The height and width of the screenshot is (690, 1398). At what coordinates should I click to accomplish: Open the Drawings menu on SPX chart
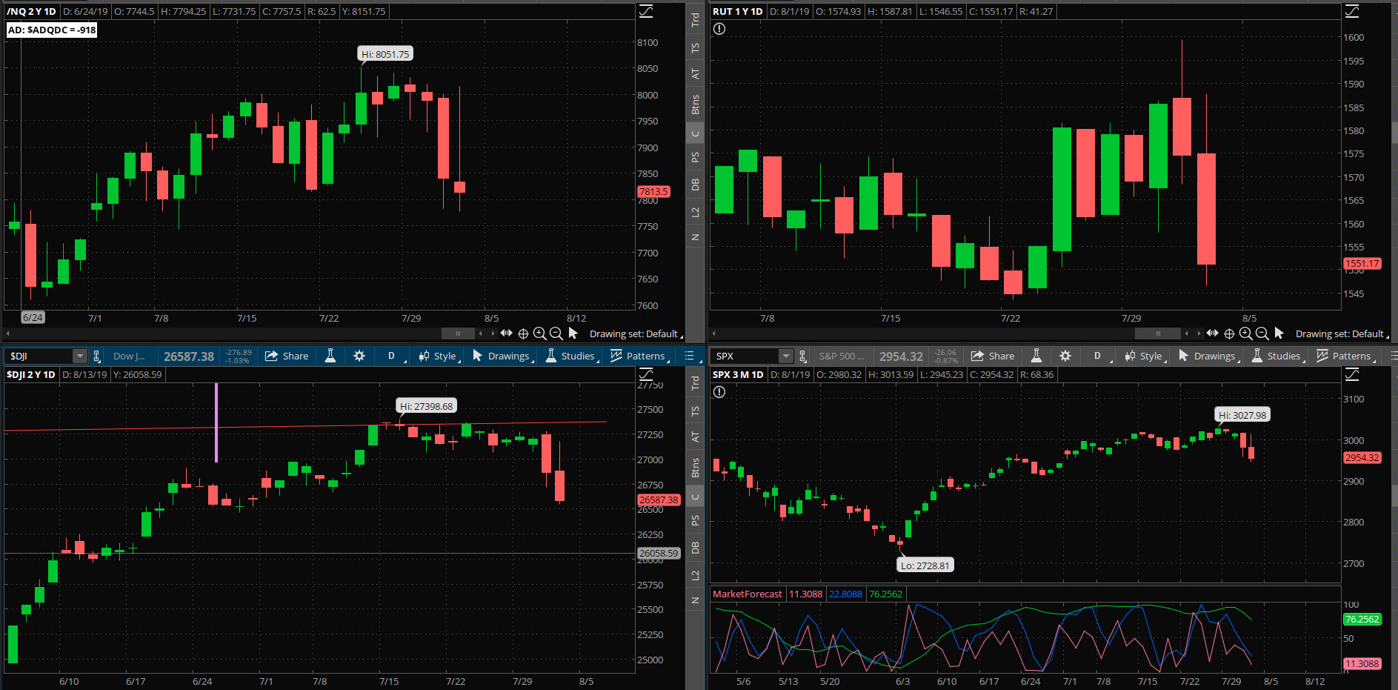point(1208,356)
